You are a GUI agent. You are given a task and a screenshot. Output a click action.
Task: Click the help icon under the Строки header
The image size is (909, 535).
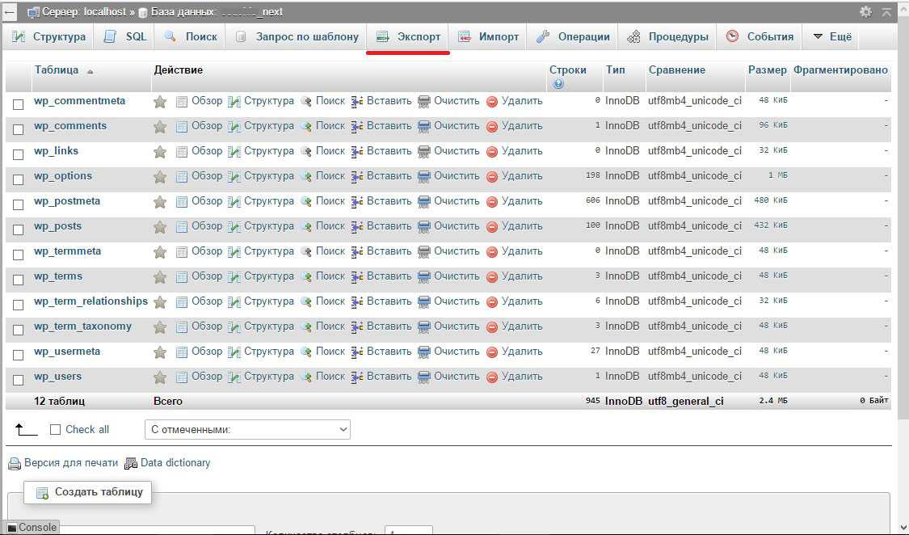click(558, 84)
